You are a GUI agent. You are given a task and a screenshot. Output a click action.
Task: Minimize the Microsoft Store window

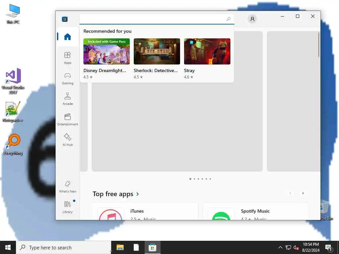pyautogui.click(x=282, y=17)
